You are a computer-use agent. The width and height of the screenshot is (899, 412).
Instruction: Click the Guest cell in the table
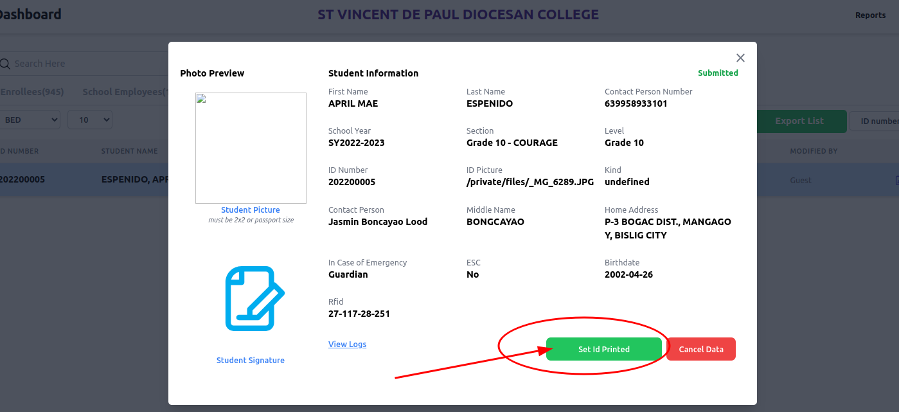(x=801, y=181)
